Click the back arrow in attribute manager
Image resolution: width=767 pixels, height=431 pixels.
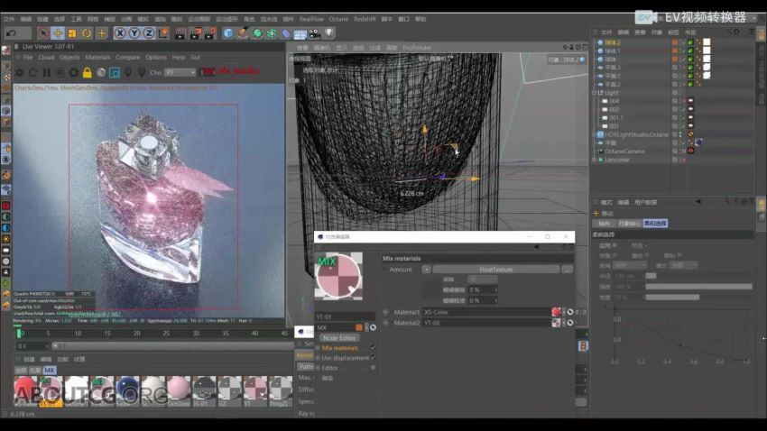point(698,201)
